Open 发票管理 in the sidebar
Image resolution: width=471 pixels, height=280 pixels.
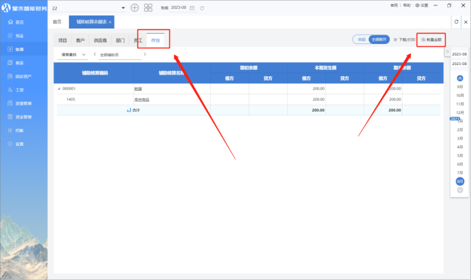tap(23, 103)
